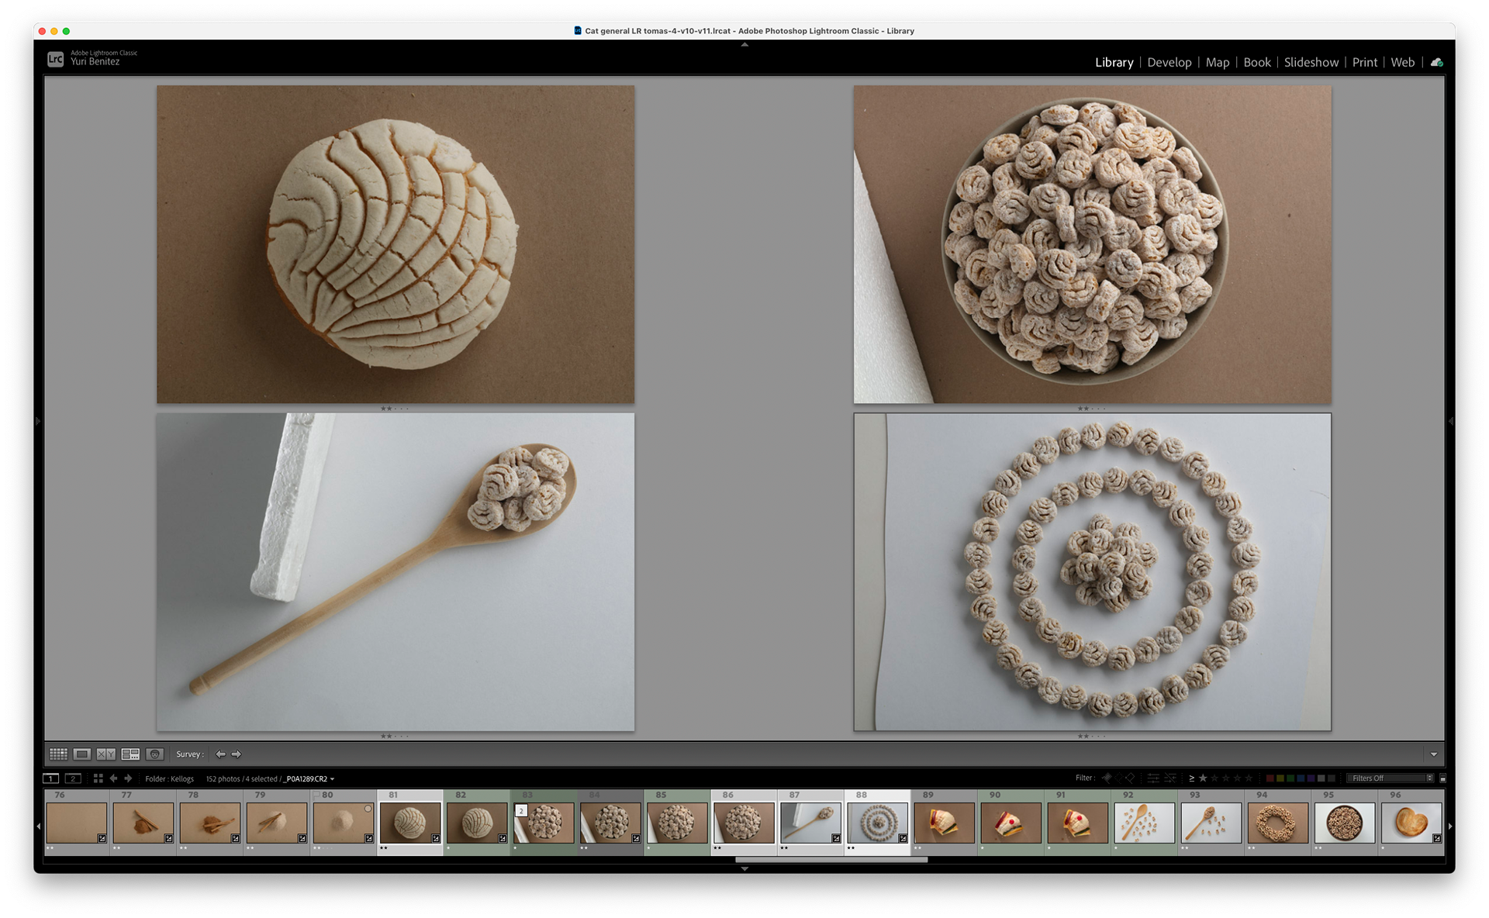Viewport: 1489px width, 918px height.
Task: Expand the toolbar content menu arrow
Action: click(1433, 754)
